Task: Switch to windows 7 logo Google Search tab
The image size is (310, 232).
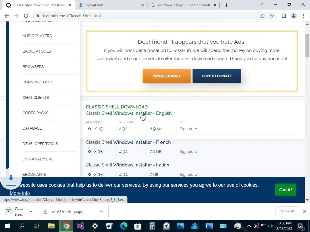Action: pos(184,5)
